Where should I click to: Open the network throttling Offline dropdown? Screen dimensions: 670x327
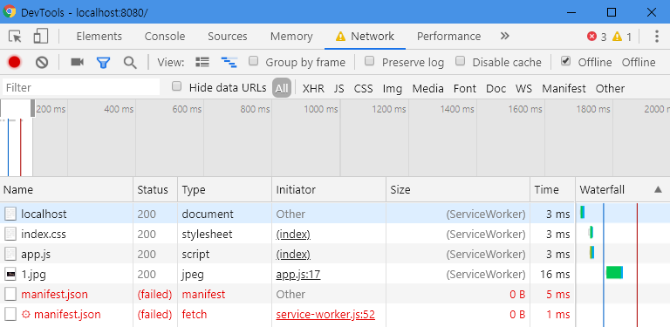pos(639,62)
